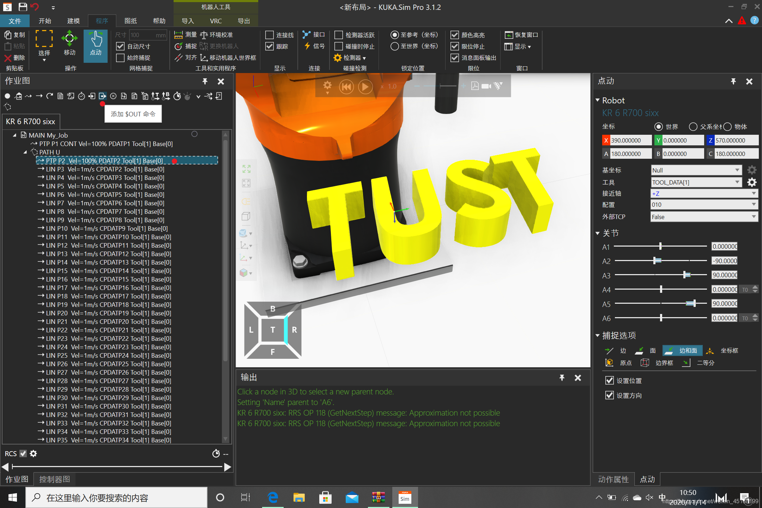Select the edge-and-face (边和面) snap option

point(682,350)
